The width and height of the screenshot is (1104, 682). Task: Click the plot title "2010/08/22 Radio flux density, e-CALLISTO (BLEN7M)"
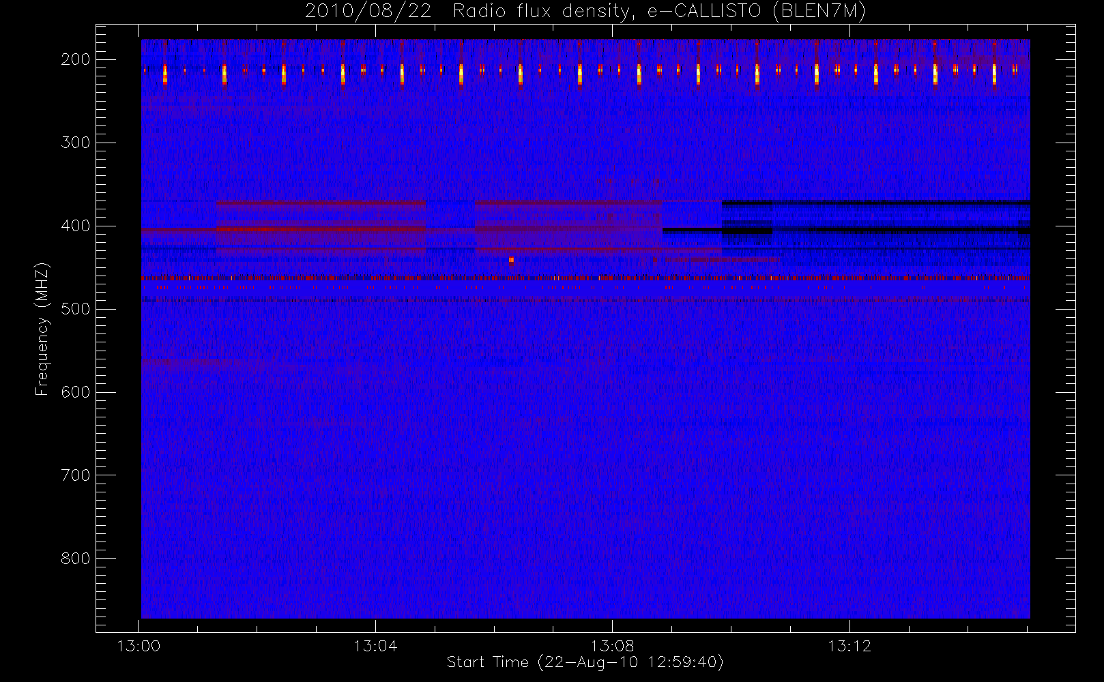pos(585,12)
